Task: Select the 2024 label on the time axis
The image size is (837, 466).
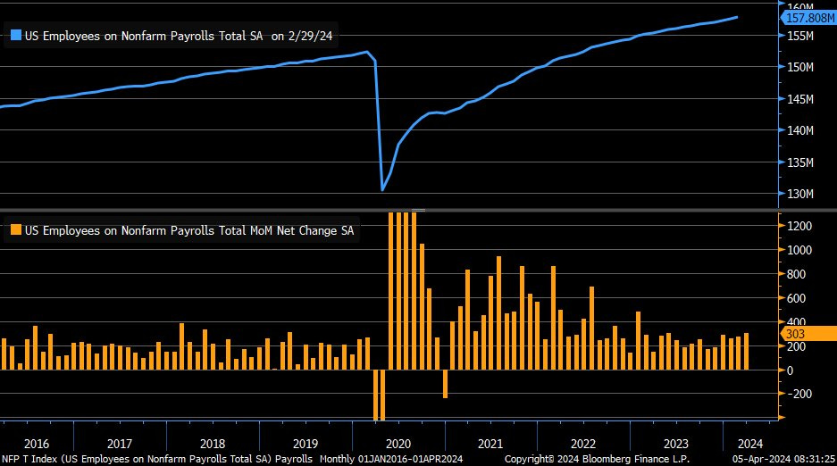Action: coord(749,444)
